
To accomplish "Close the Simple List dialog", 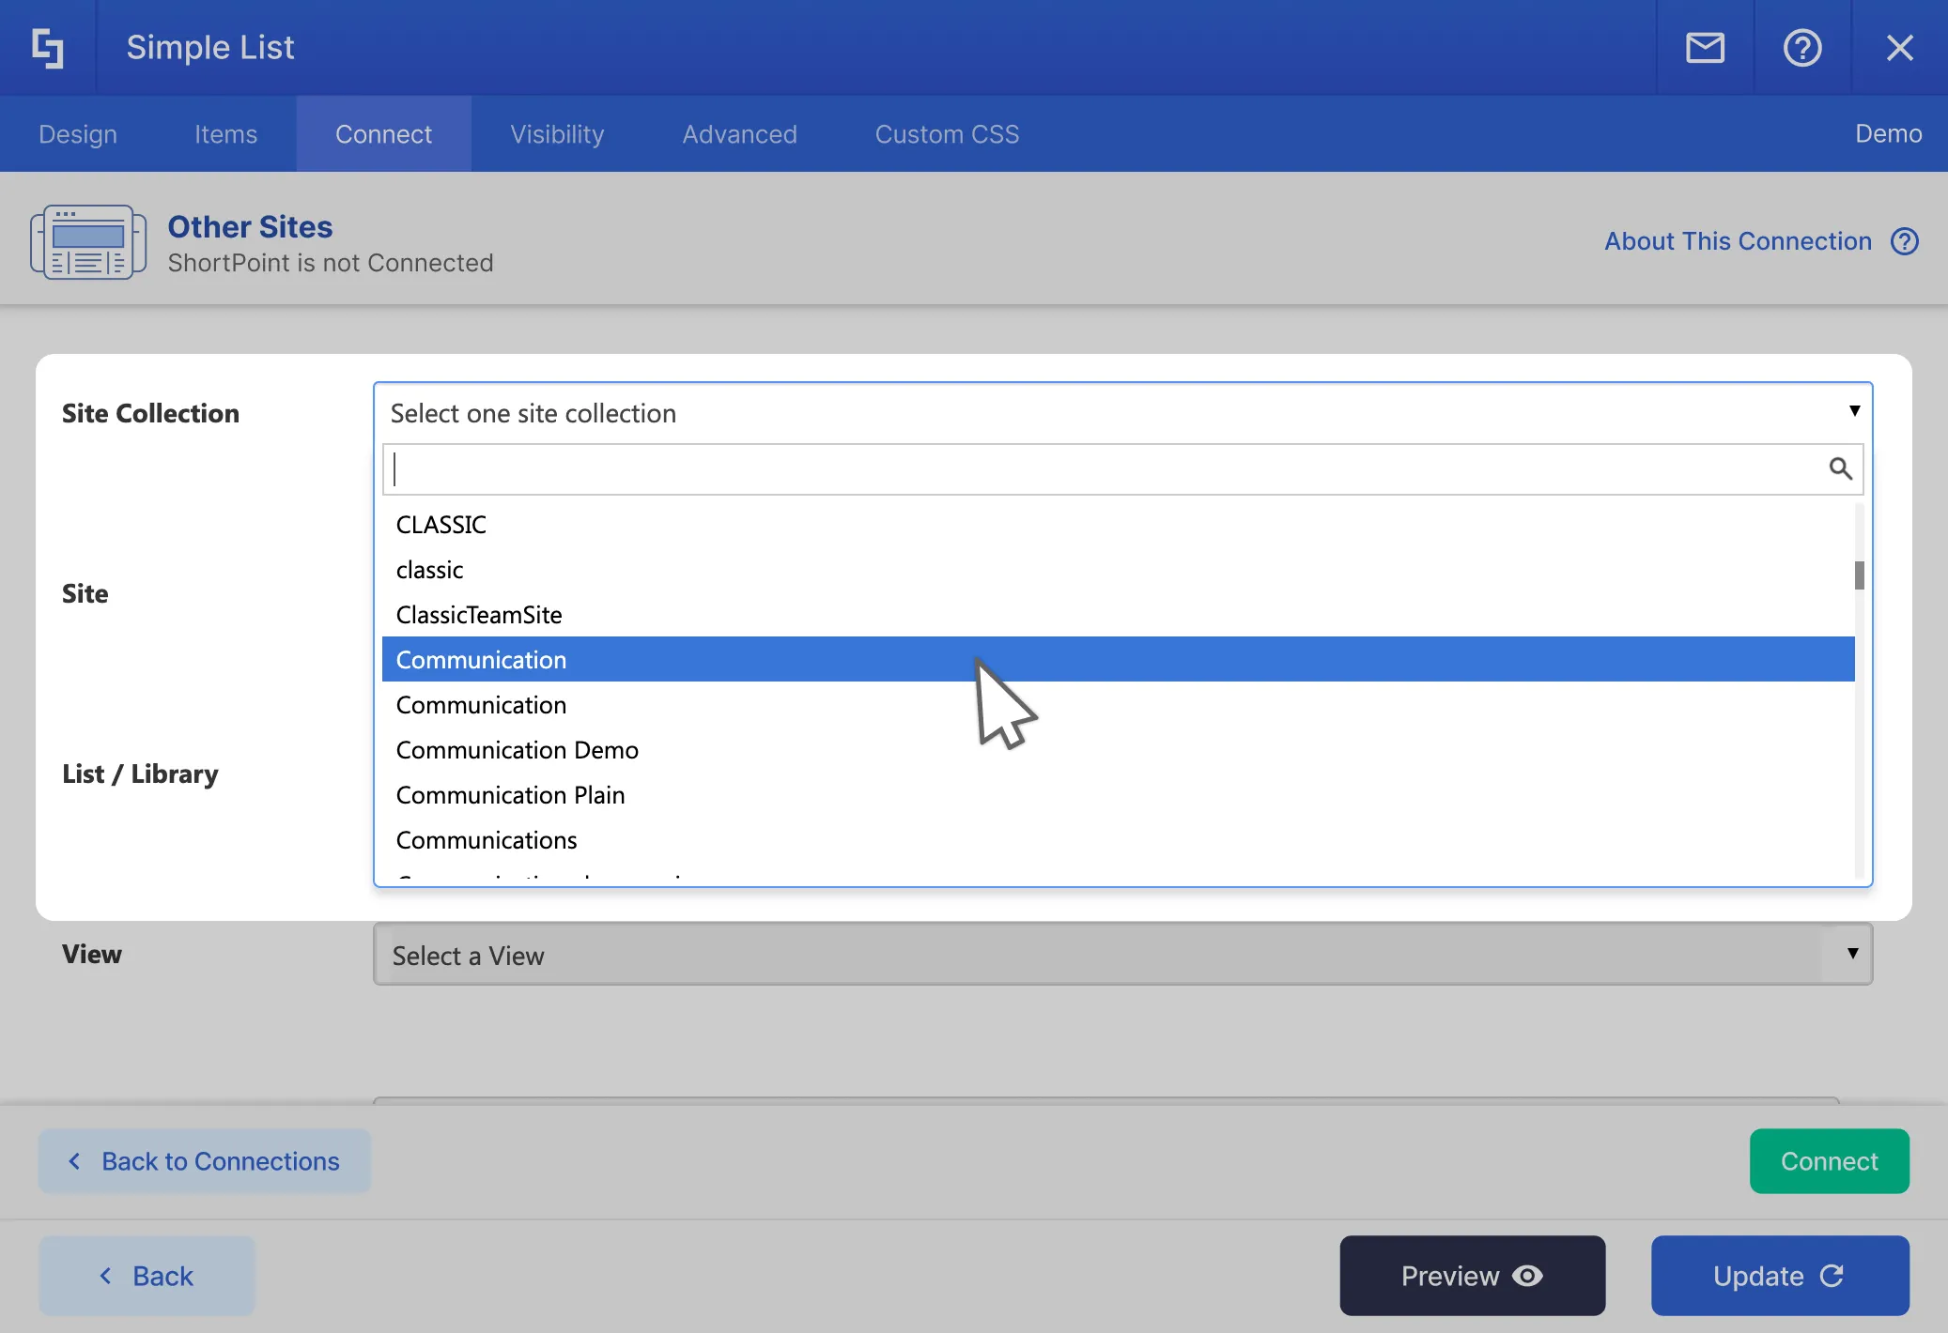I will pos(1899,48).
